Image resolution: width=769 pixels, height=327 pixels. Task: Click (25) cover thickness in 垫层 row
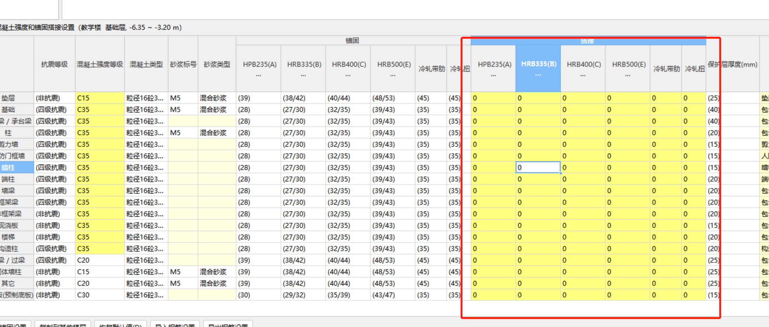tap(733, 98)
